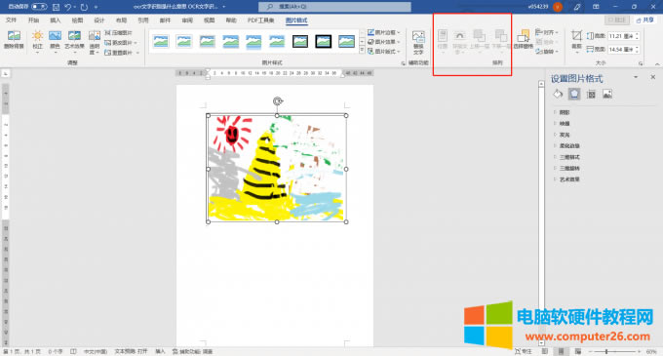Click the Artistic Effects (艺术效果) ribbon icon

(74, 41)
